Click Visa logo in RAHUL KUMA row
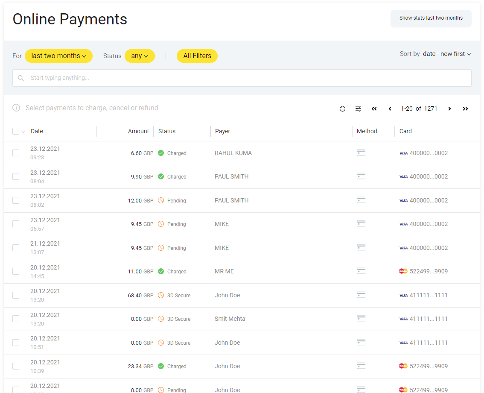Image resolution: width=484 pixels, height=393 pixels. (x=403, y=153)
